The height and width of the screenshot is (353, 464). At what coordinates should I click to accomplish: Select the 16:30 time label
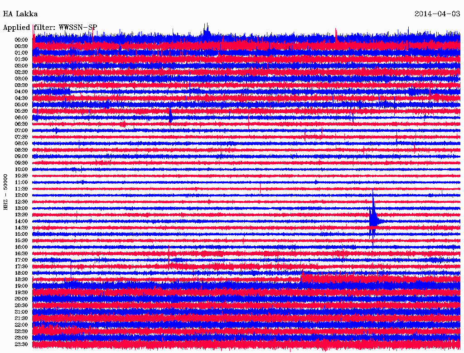(x=21, y=253)
